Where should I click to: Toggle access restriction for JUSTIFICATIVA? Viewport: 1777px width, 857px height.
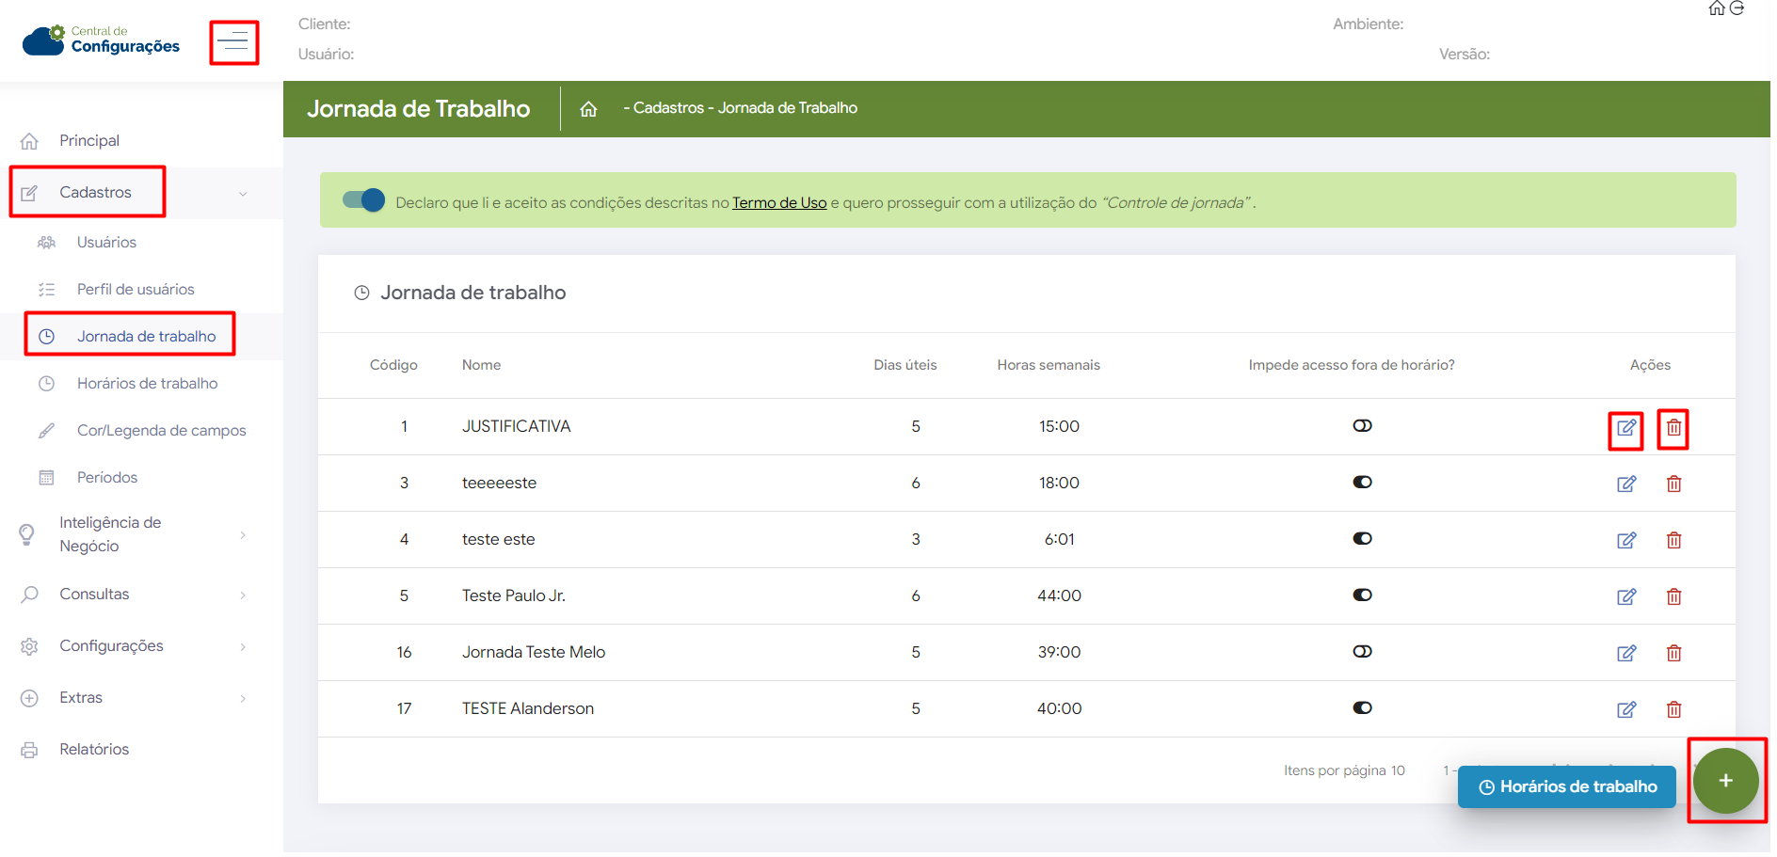click(x=1362, y=426)
